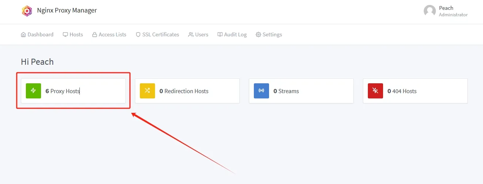Click the Administrator role label
Screen dimensions: 483x184
pyautogui.click(x=453, y=15)
